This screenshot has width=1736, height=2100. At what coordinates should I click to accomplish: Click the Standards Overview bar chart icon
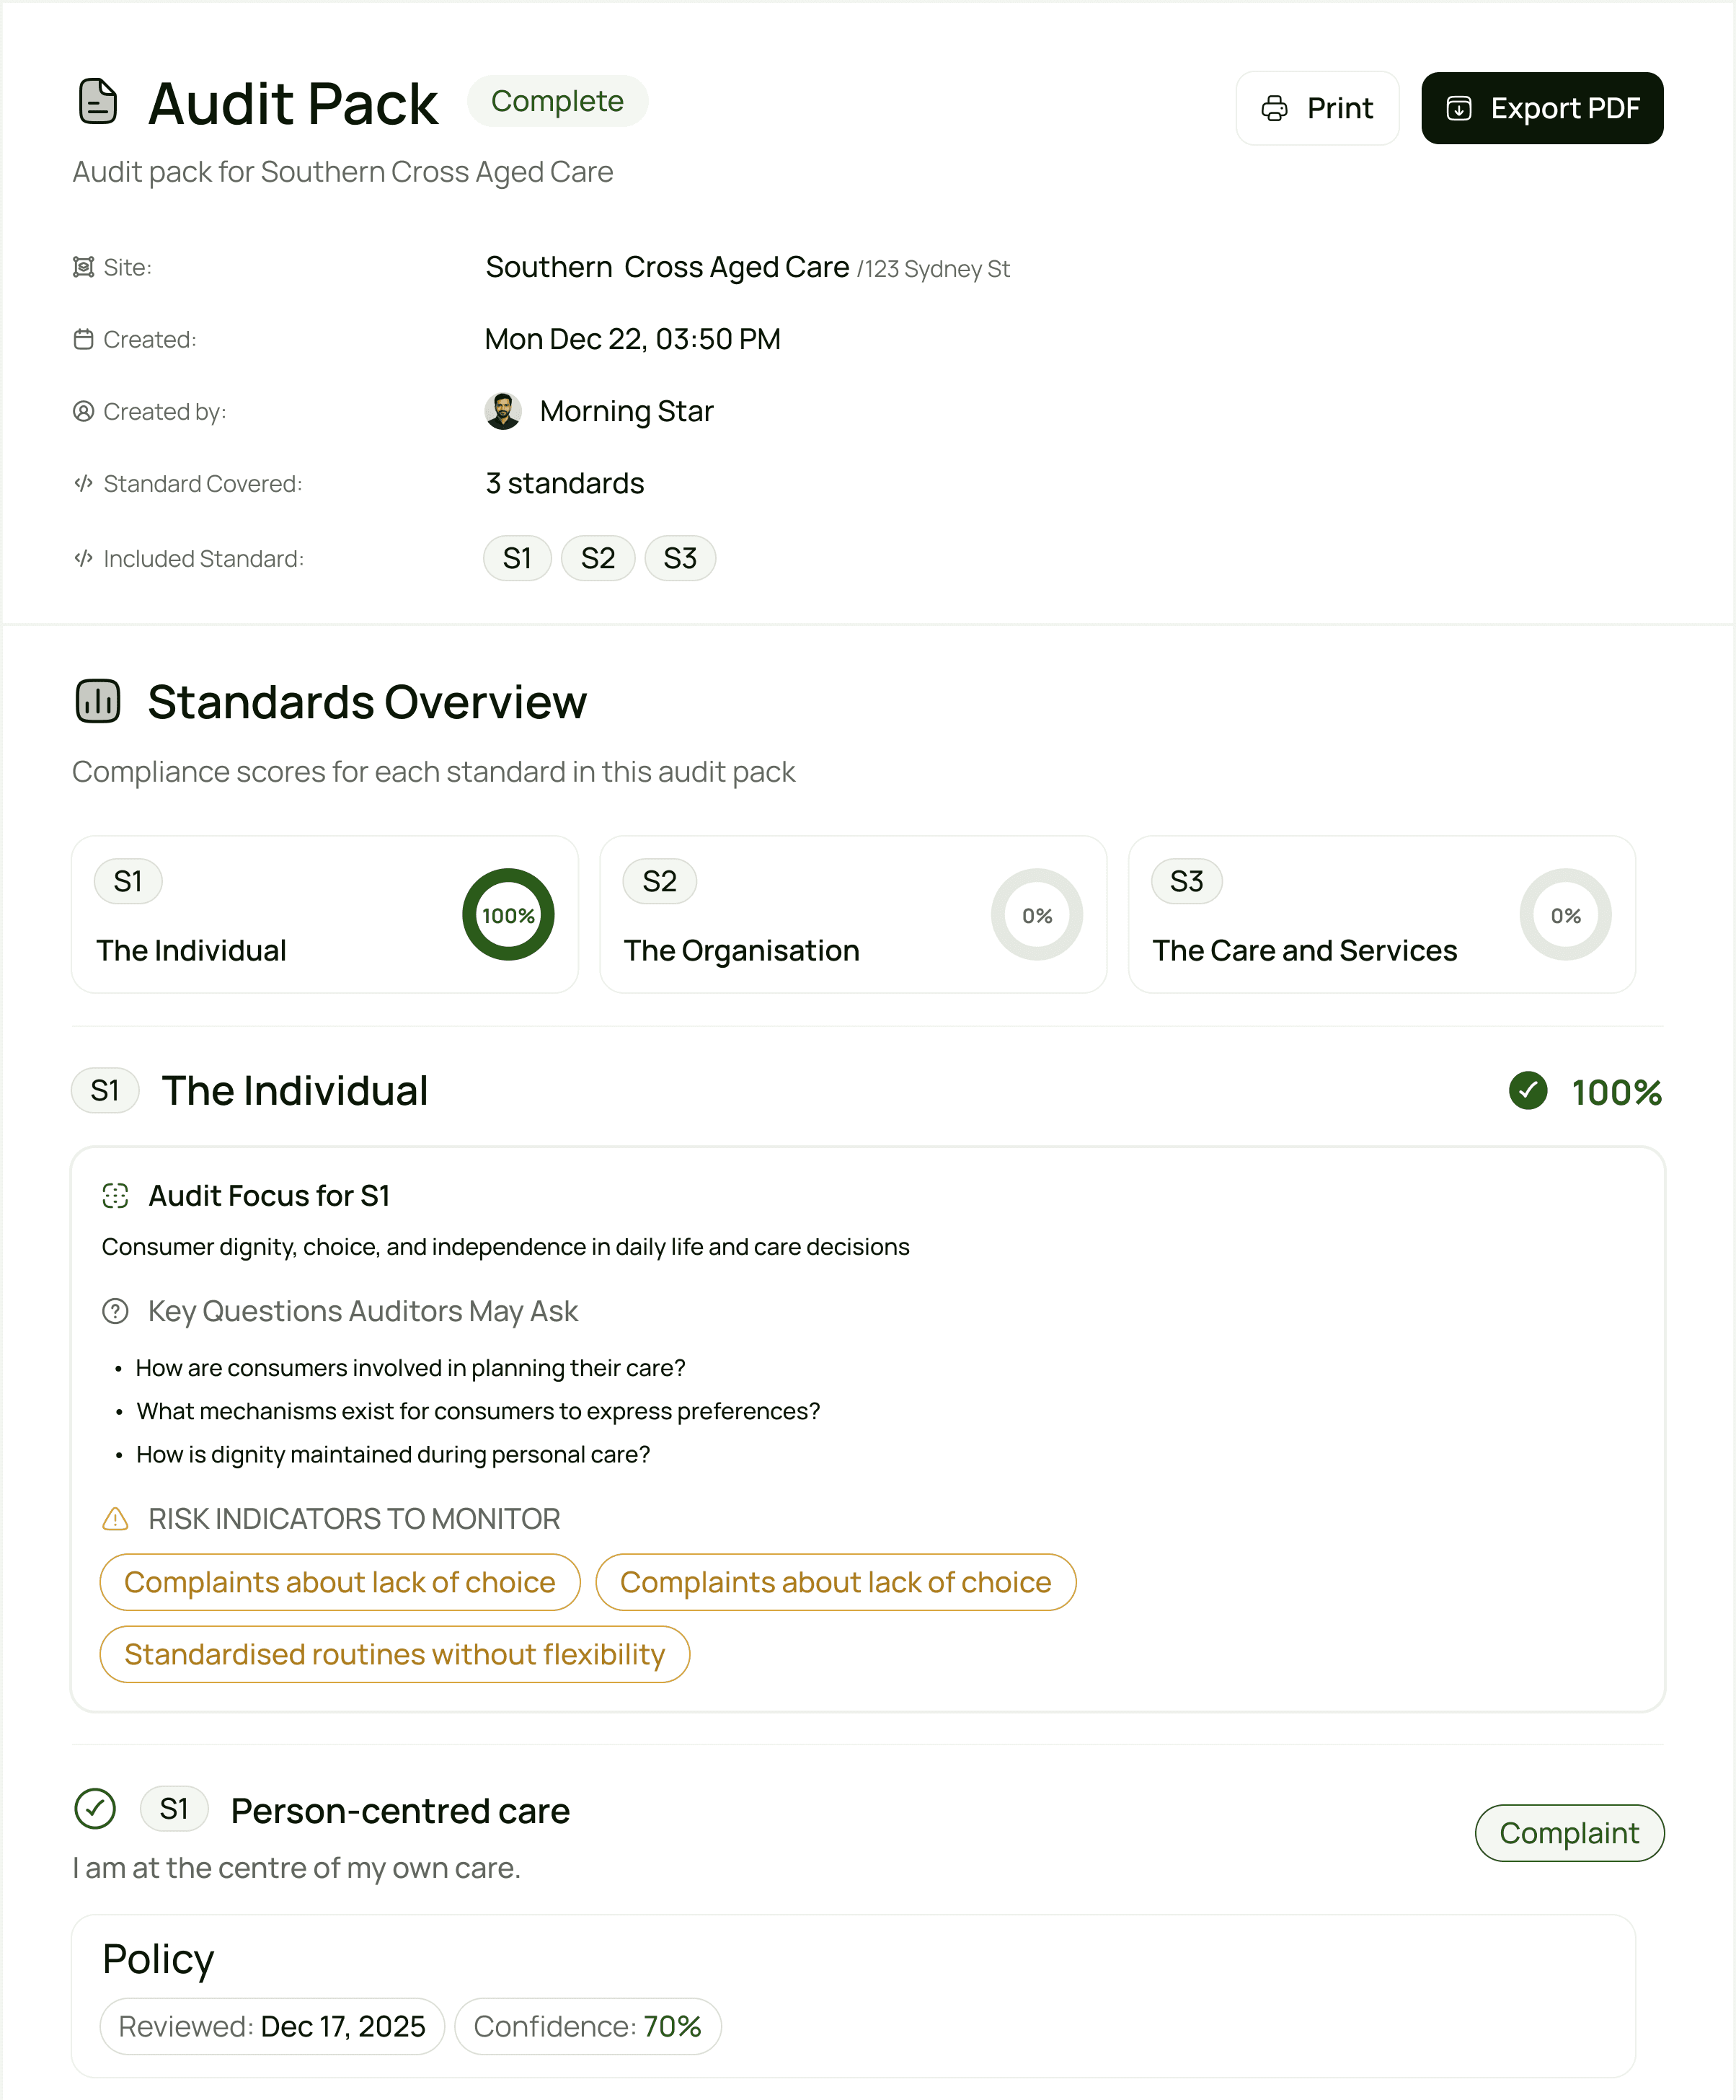tap(99, 701)
